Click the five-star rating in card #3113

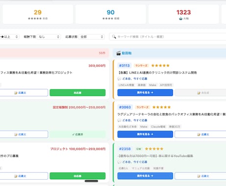point(160,66)
